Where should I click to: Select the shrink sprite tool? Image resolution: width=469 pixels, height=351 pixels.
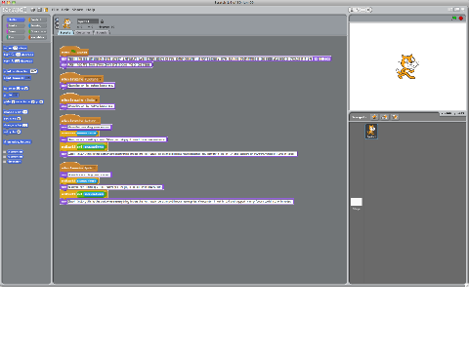click(x=369, y=10)
